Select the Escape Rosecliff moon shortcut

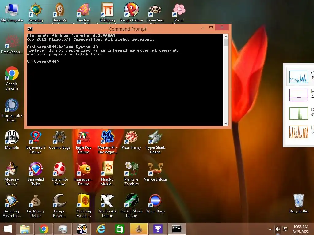point(59,205)
